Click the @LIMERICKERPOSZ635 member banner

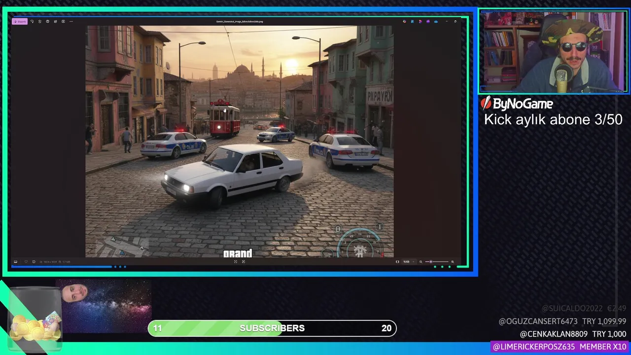click(x=560, y=347)
